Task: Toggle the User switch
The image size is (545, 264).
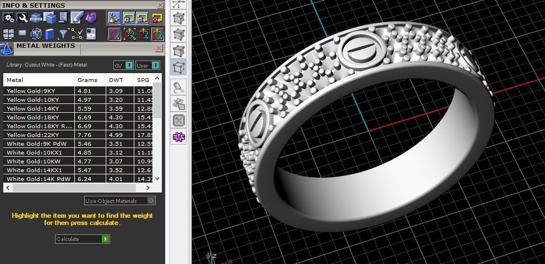Action: click(x=148, y=65)
